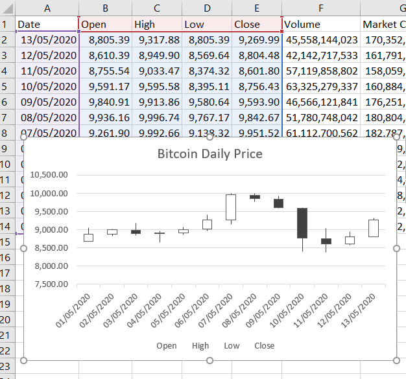Select the tall white 07/05/2020 candlestick
This screenshot has width=406, height=379.
tap(231, 207)
